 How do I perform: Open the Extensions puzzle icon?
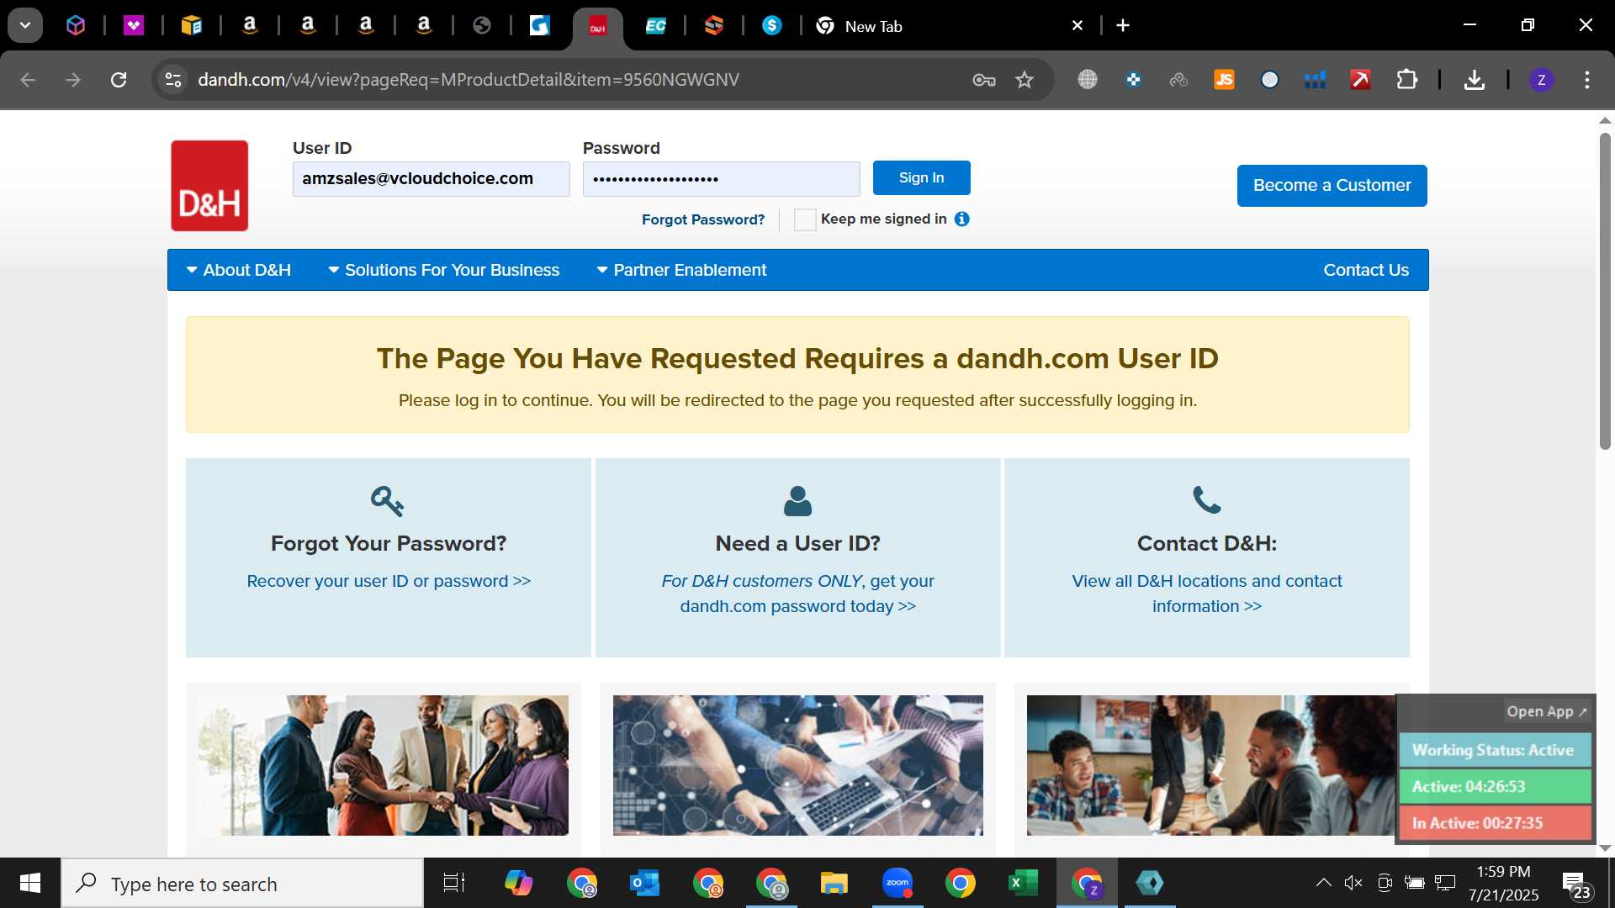pos(1406,80)
